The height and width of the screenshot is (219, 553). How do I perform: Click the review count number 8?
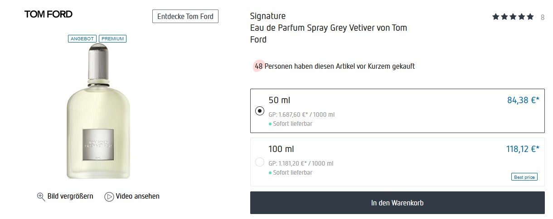click(x=543, y=18)
